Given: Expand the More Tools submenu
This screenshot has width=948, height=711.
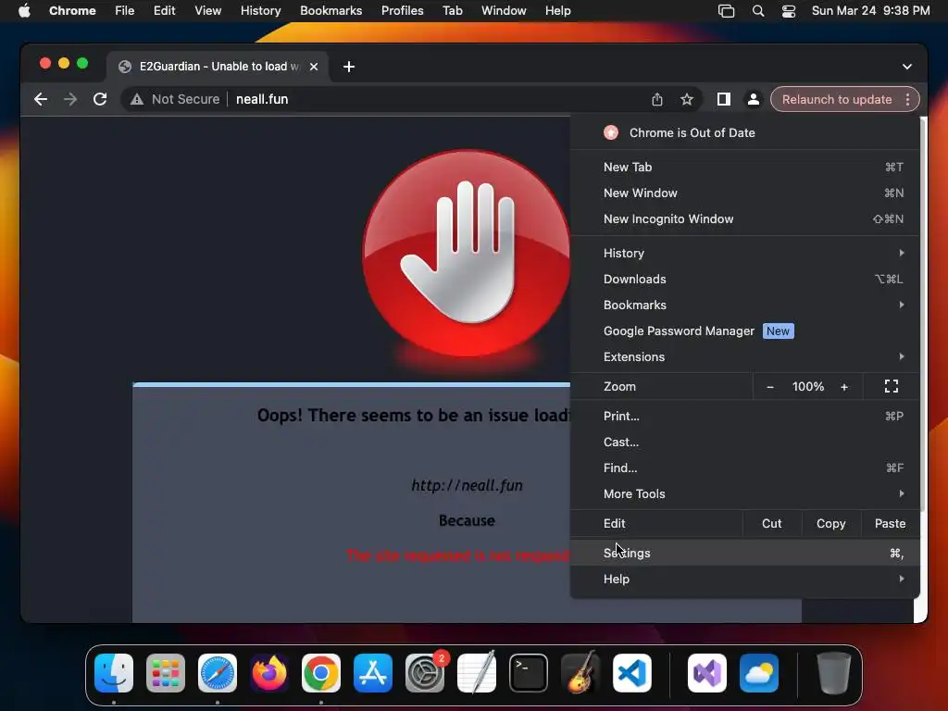Looking at the screenshot, I should coord(745,494).
